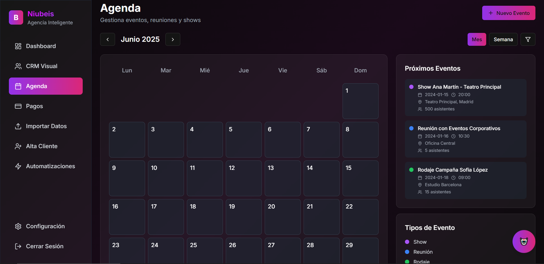Click the Dashboard grid icon
Screen dimensions: 544x264
coord(18,46)
